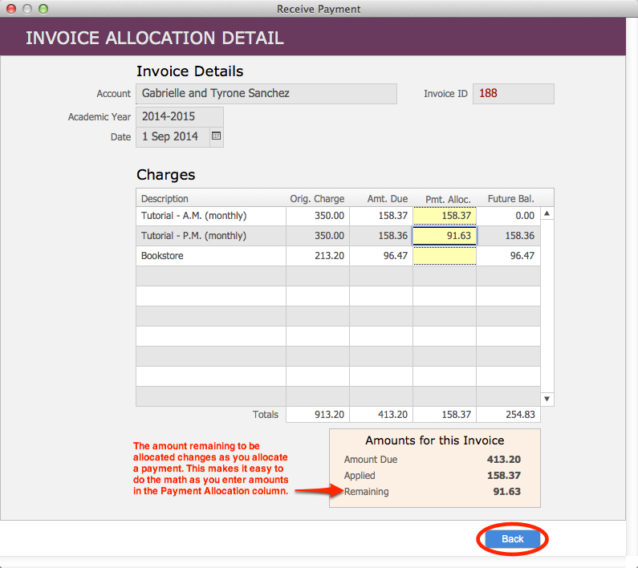Click the Pmt. Alloc. column header
The image size is (638, 568).
pyautogui.click(x=448, y=200)
